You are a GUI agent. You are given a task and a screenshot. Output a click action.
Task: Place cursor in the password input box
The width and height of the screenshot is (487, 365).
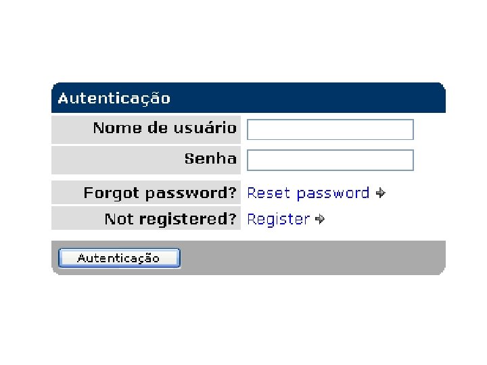330,160
